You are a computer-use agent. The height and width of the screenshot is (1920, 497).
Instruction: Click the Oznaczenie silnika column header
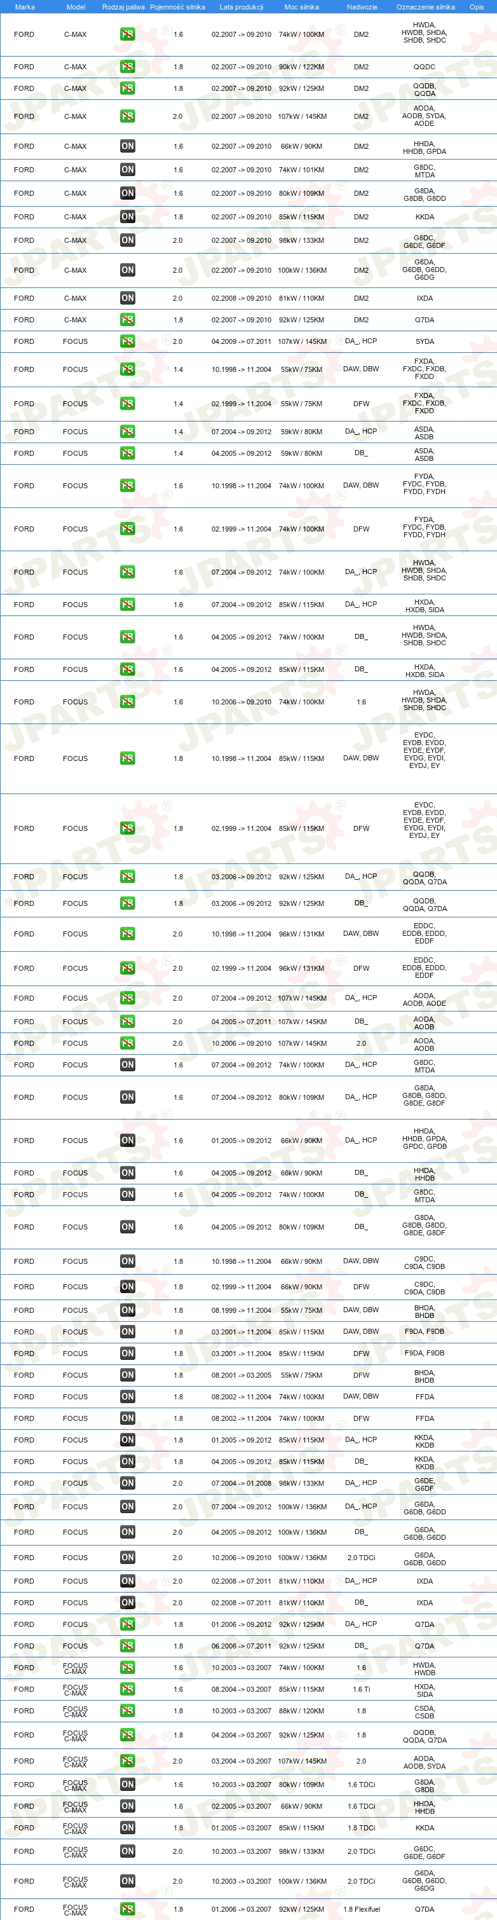[425, 7]
